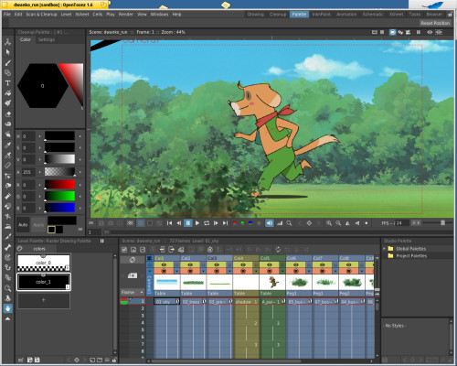Select the color_1 black style swatch

coord(44,282)
